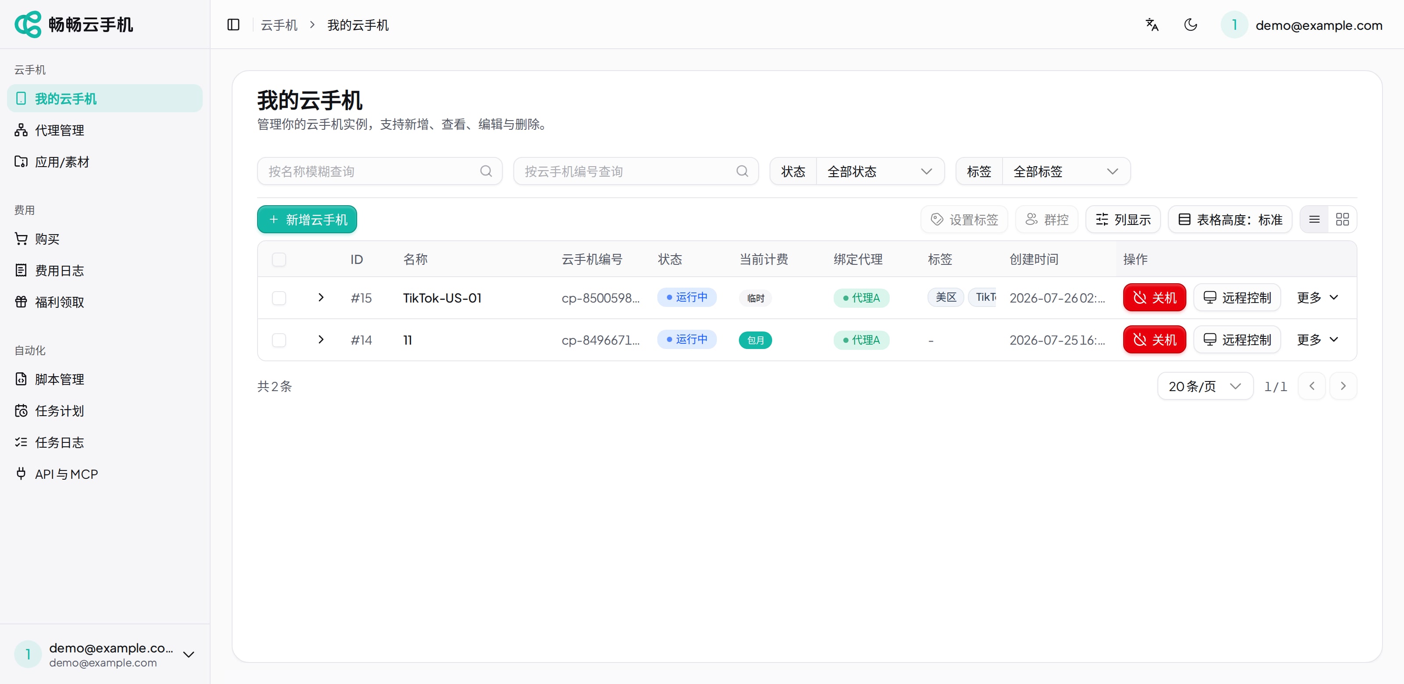Screen dimensions: 1404x684
Task: Open 全部状态 status filter dropdown
Action: coord(880,171)
